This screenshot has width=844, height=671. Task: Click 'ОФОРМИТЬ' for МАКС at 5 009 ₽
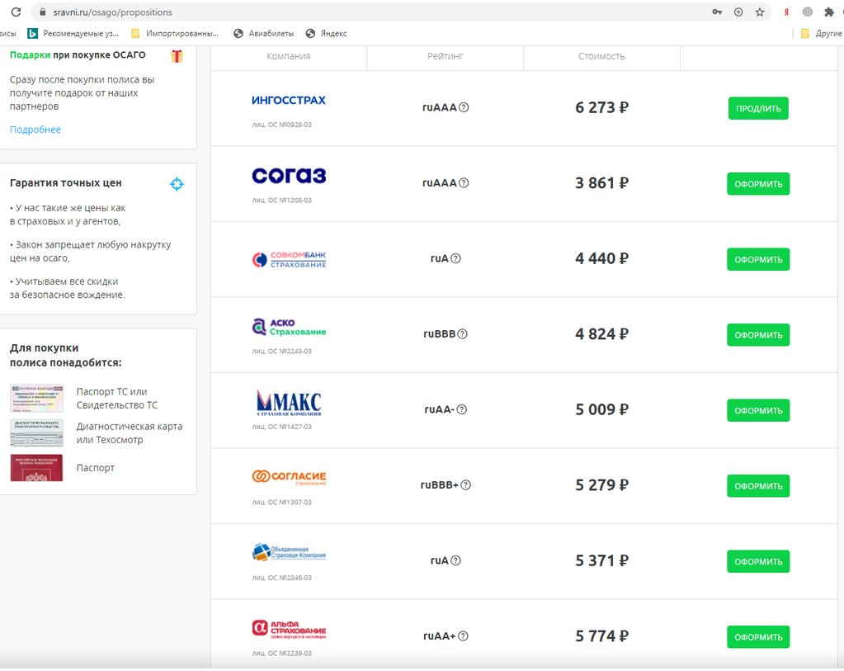(758, 410)
